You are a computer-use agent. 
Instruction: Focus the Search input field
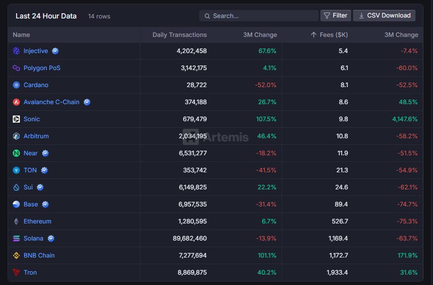coord(258,16)
